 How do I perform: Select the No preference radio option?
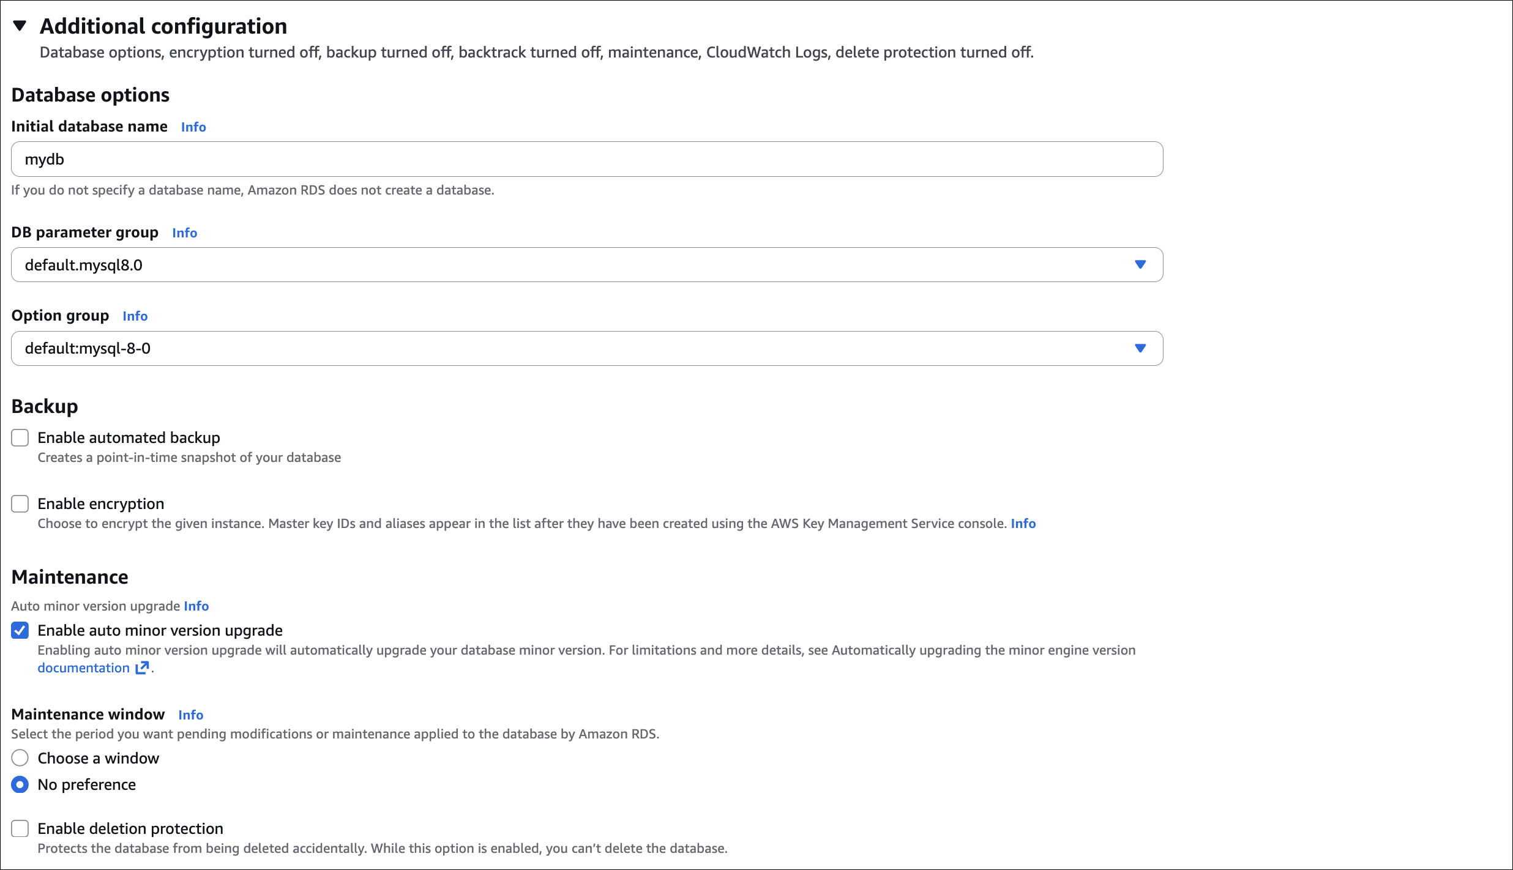click(20, 784)
